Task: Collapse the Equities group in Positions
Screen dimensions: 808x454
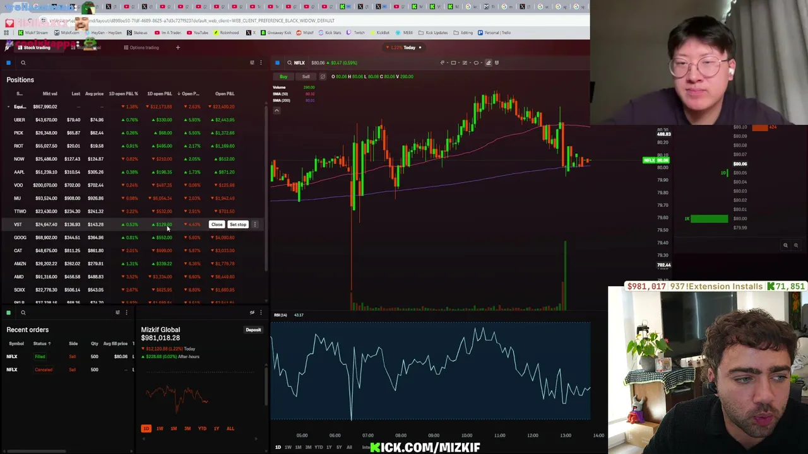Action: coord(9,107)
